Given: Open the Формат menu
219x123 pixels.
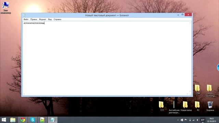Looking at the screenshot, I should (x=42, y=19).
